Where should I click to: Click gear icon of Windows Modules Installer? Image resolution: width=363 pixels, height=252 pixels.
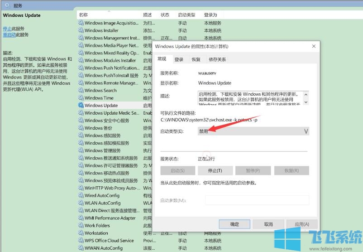(x=81, y=60)
